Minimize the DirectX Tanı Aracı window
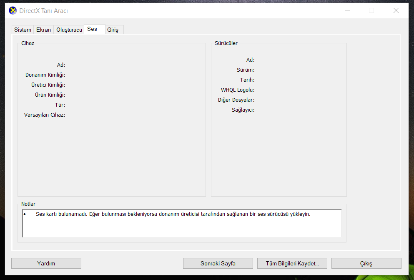Viewport: 414px width, 280px height. [x=347, y=10]
